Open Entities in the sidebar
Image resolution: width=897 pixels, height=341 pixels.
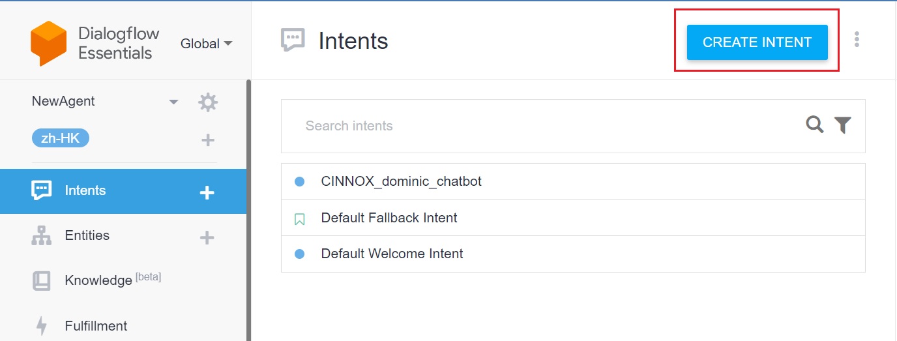pyautogui.click(x=87, y=235)
